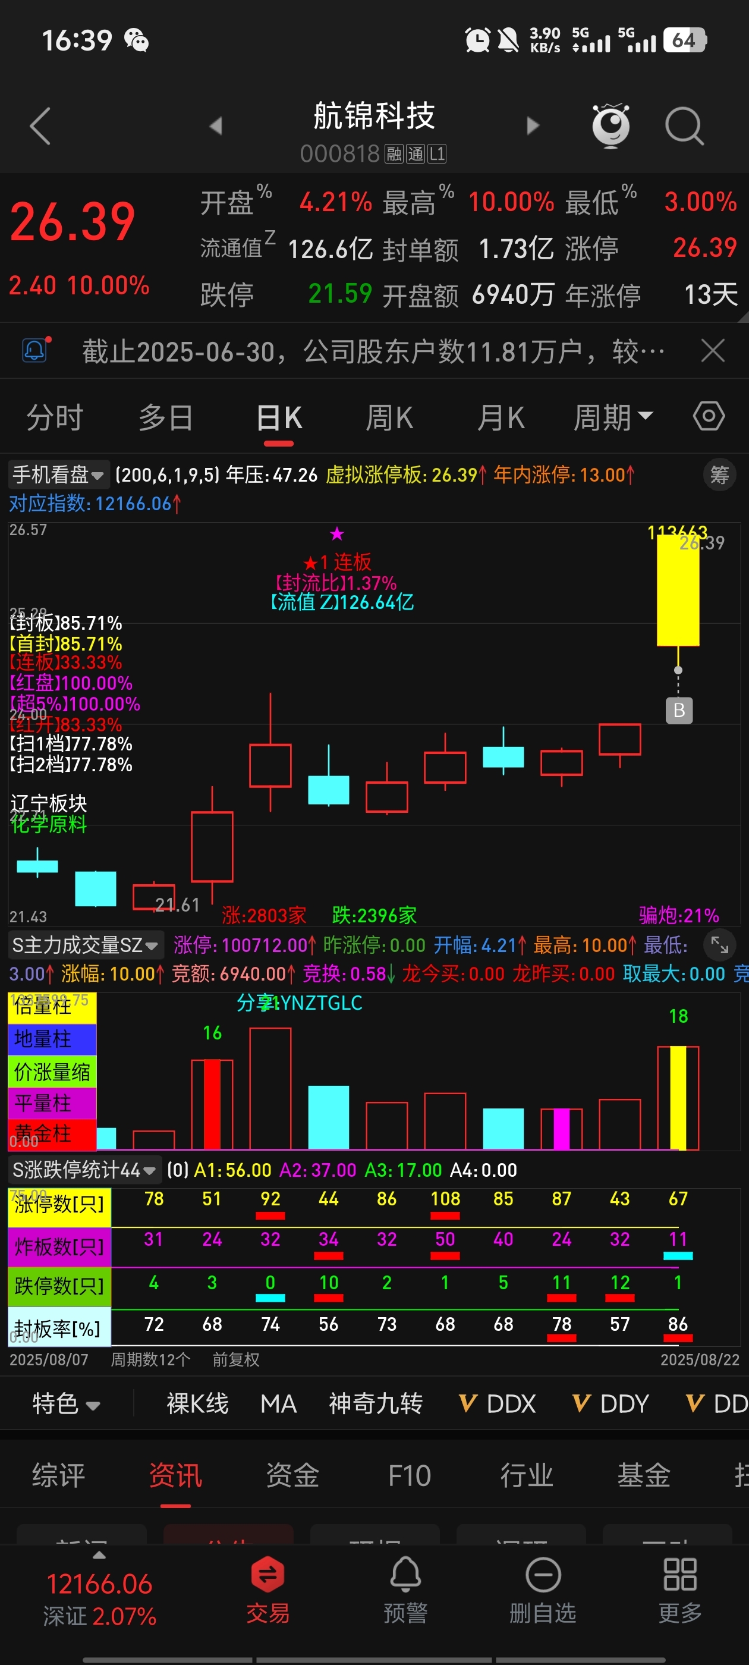The image size is (749, 1665).
Task: Tap the announcement bell icon
Action: [x=36, y=350]
